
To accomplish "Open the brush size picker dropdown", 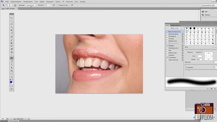I will coord(12,5).
